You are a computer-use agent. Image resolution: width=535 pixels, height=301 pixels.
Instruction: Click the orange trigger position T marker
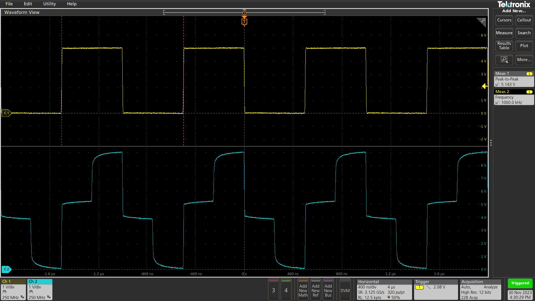coord(244,21)
